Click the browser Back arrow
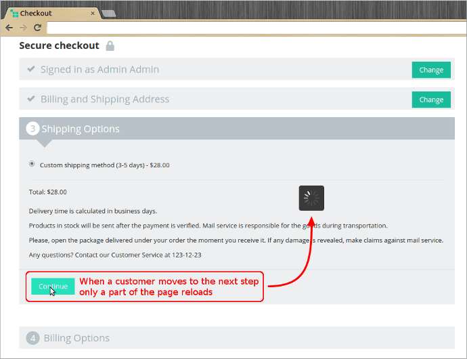 coord(9,28)
